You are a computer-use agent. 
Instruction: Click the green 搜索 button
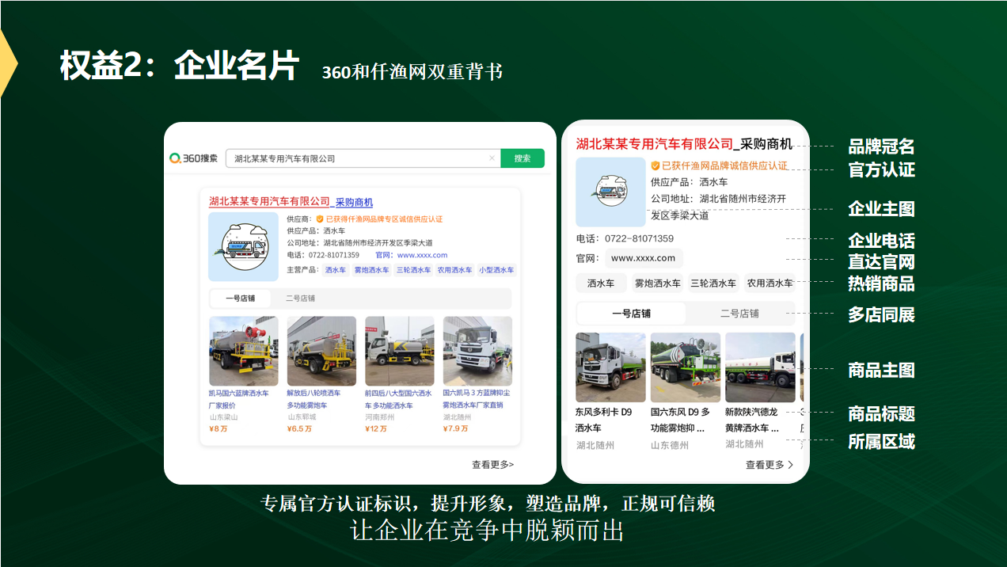tap(522, 158)
